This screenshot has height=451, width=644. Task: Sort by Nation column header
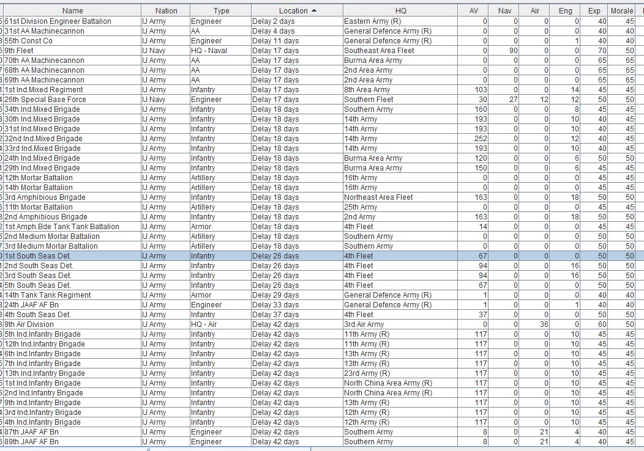pyautogui.click(x=166, y=10)
